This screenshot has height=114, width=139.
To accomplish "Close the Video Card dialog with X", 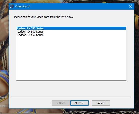I will tap(130, 6).
